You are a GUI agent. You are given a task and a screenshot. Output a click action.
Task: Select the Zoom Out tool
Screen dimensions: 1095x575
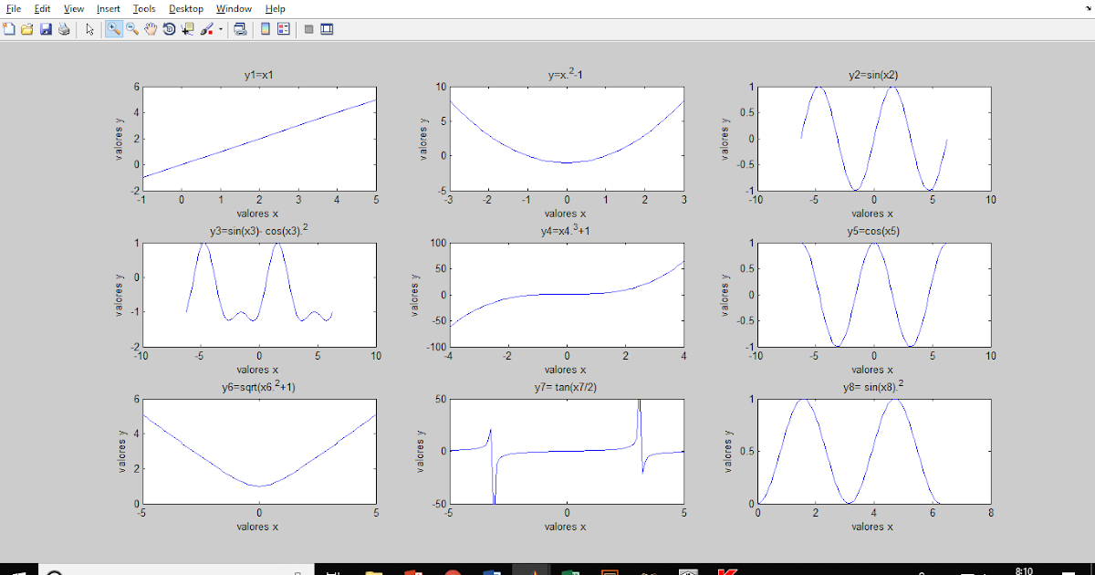point(130,28)
